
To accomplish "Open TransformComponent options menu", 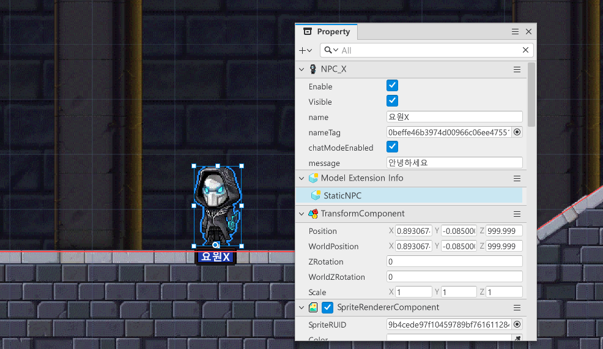I will point(517,214).
